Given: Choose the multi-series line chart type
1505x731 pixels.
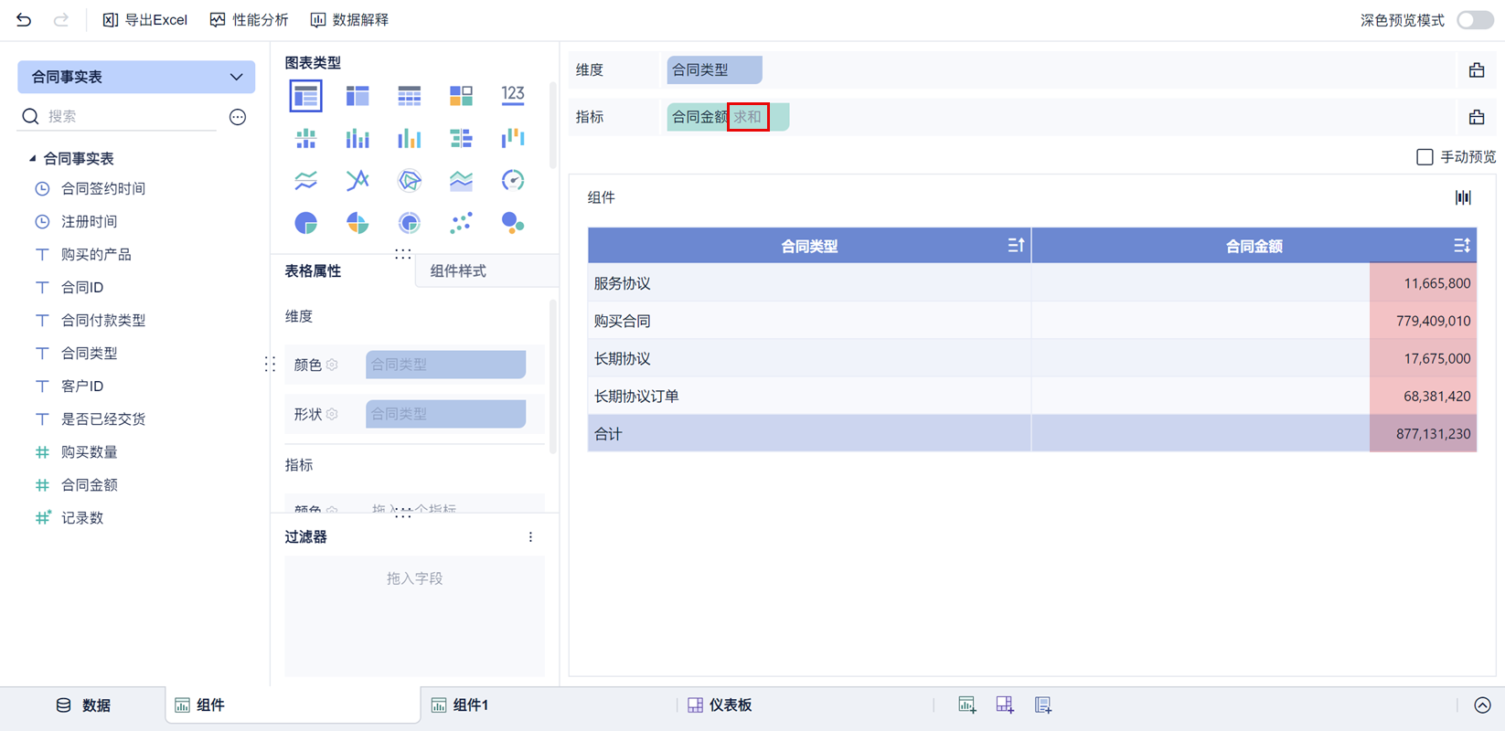Looking at the screenshot, I should (x=358, y=180).
